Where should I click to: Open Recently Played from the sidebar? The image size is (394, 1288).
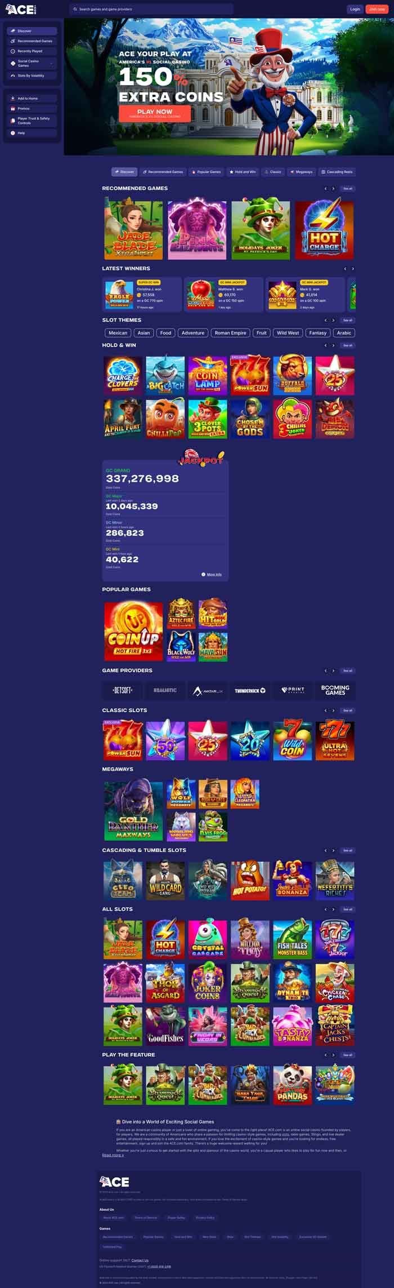(x=32, y=51)
